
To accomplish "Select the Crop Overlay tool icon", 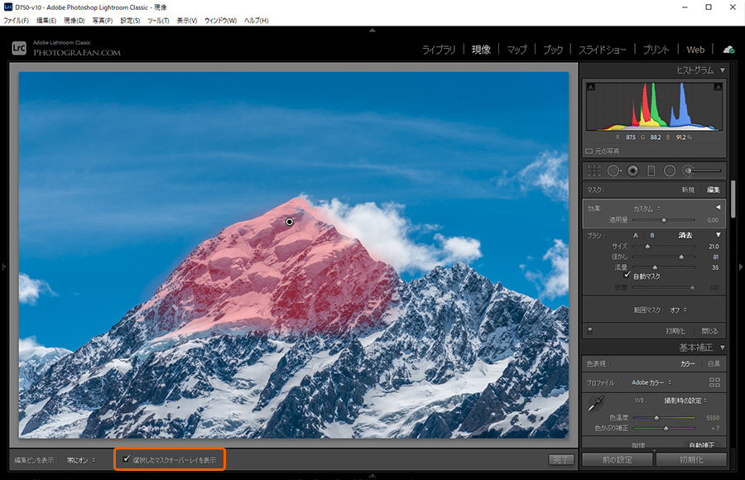I will pyautogui.click(x=594, y=170).
